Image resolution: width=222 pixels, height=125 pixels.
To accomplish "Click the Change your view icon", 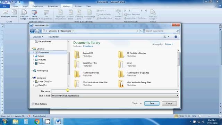I will 165,37.
